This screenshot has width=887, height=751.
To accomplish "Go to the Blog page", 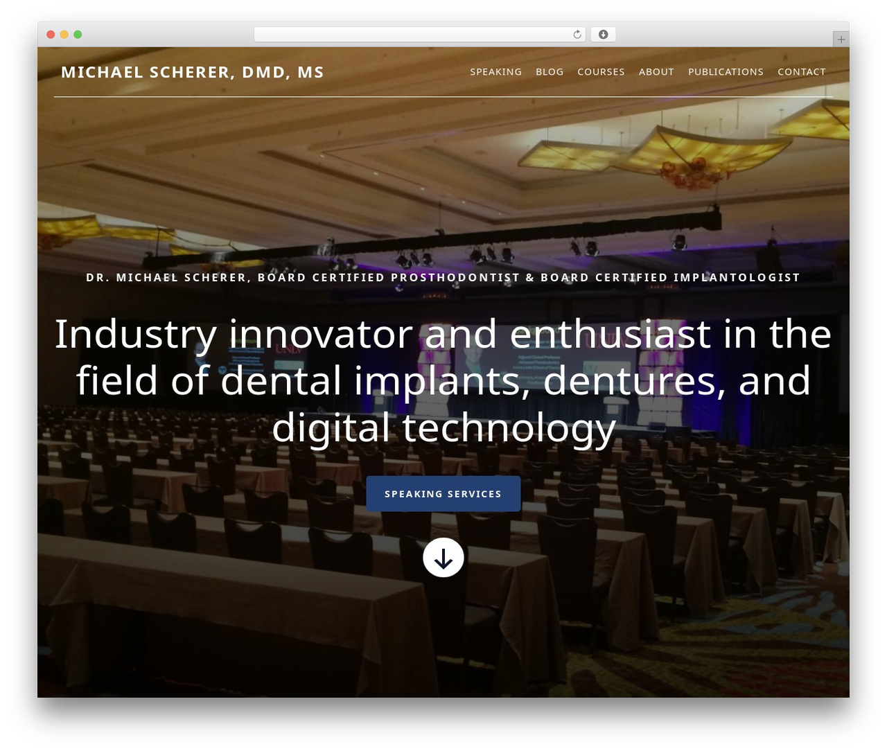I will click(x=550, y=72).
